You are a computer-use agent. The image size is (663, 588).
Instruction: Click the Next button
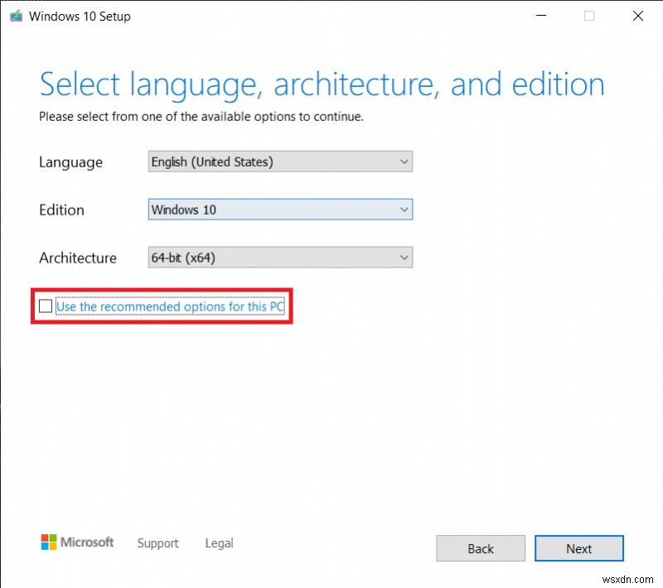[x=579, y=548]
